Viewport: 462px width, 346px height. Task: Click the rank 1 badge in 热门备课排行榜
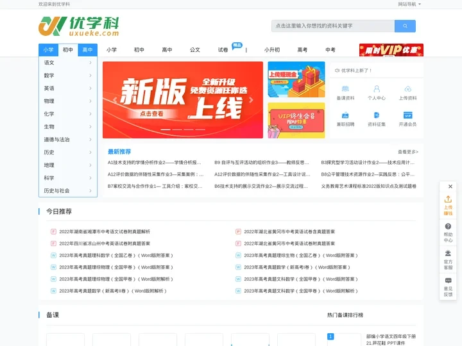330,336
